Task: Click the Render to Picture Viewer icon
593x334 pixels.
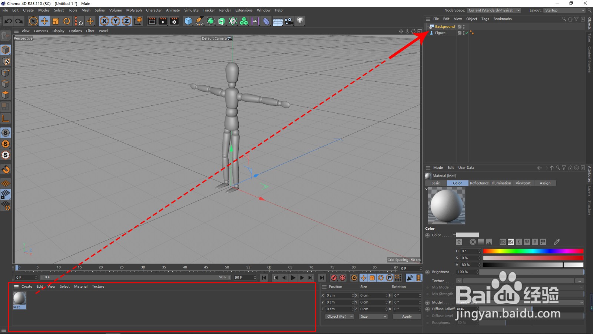Action: coord(163,21)
